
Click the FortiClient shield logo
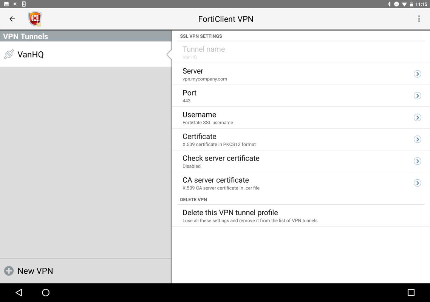point(35,19)
